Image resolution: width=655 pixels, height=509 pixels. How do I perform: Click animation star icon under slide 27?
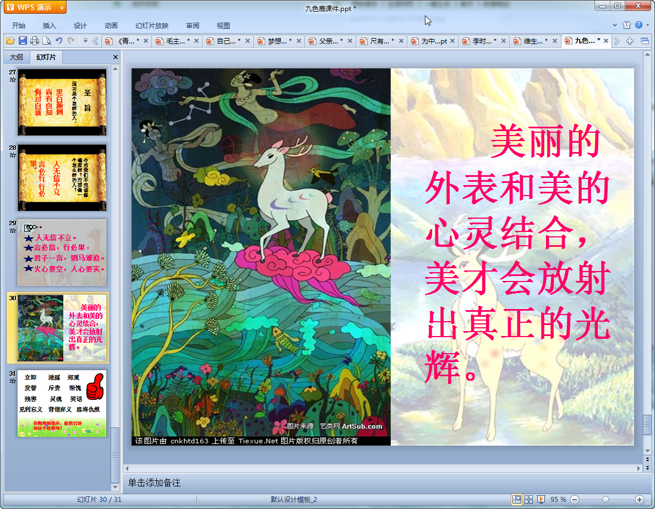[13, 79]
